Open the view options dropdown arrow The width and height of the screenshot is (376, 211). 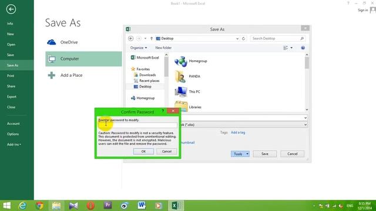291,48
